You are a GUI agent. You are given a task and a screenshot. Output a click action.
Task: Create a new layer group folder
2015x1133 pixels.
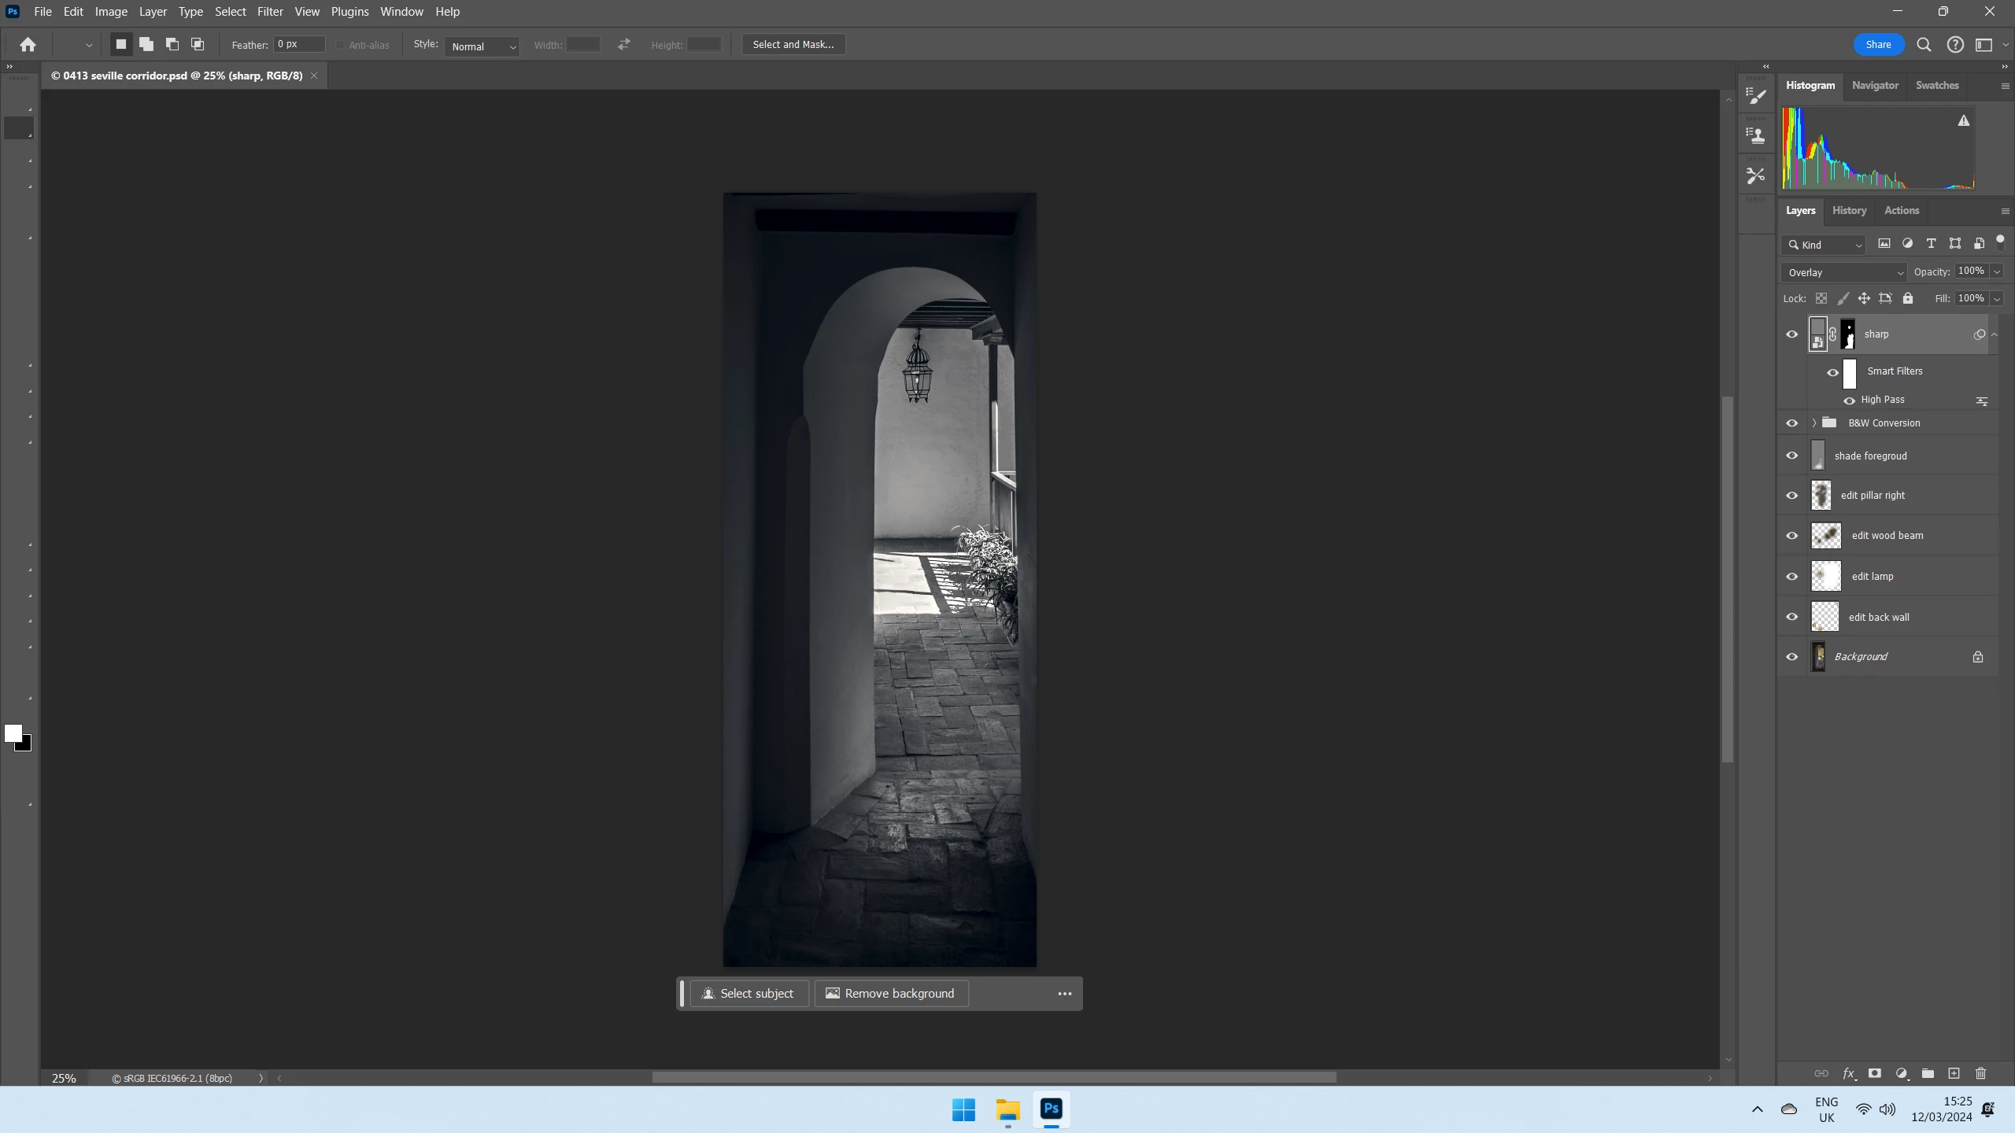[x=1928, y=1073]
